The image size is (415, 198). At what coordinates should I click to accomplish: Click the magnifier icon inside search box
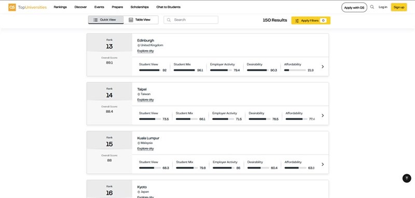[169, 20]
